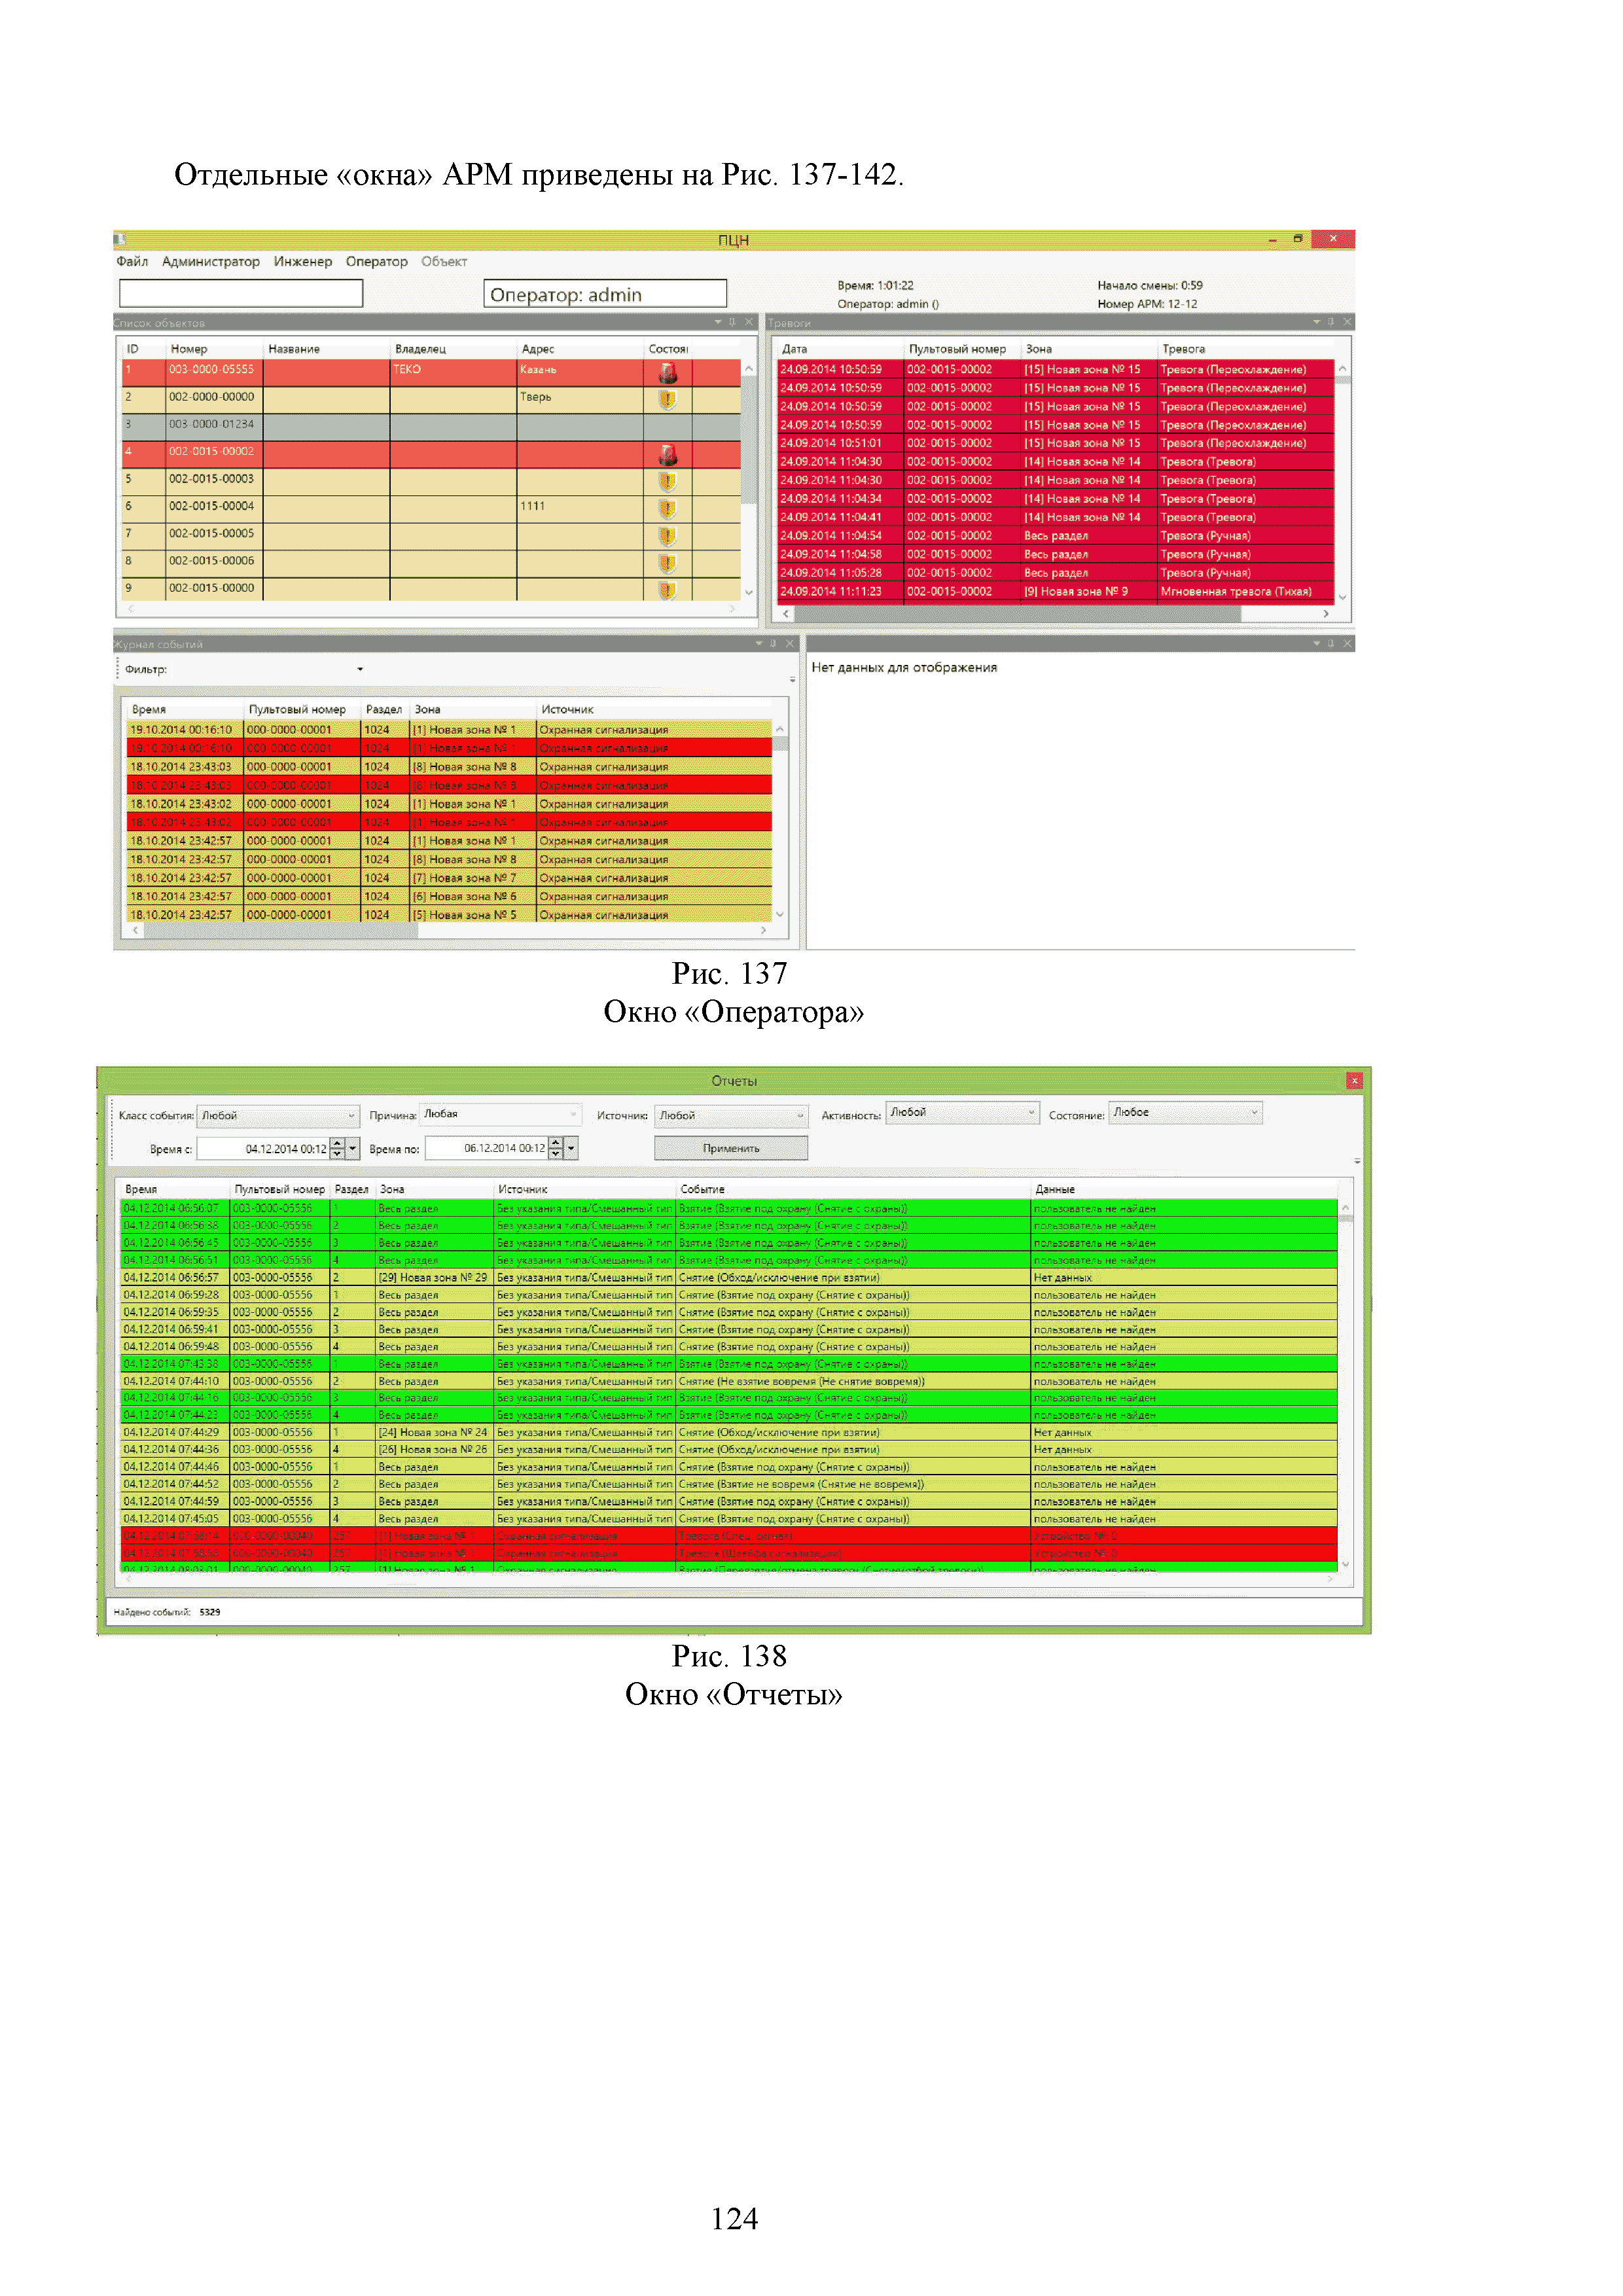Open the calendar dropdown for Время по
The width and height of the screenshot is (1623, 2296).
571,1148
